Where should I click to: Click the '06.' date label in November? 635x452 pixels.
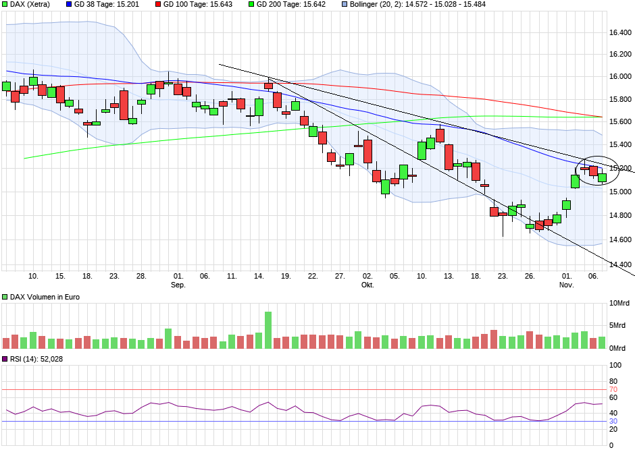point(593,276)
